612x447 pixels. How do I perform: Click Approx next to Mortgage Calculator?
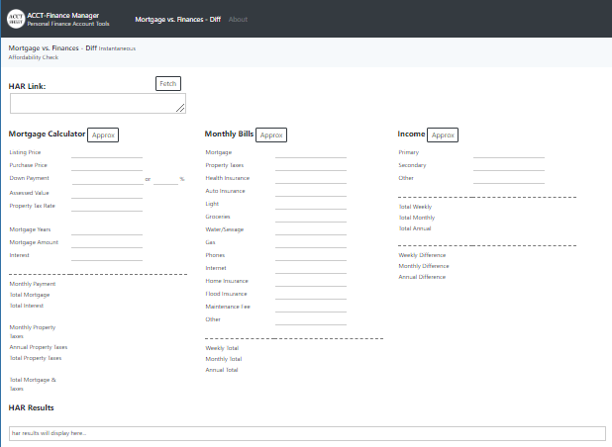[x=104, y=134]
